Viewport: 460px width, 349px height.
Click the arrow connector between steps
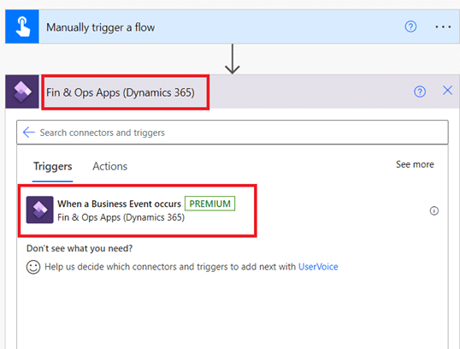[233, 59]
